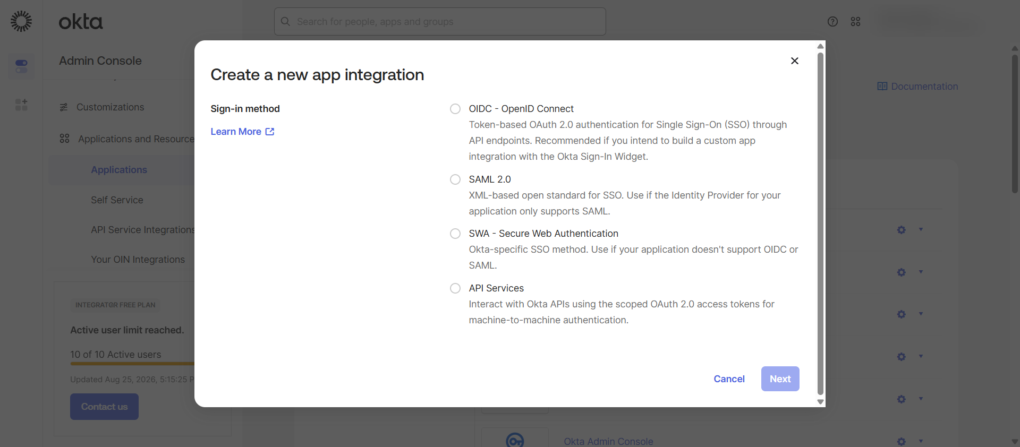Screen dimensions: 1020x447
Task: Click the search magnifier icon
Action: coord(285,22)
